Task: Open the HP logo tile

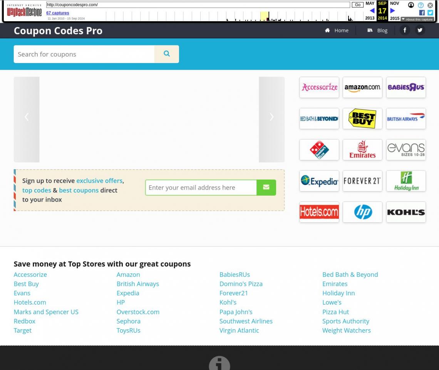Action: [x=362, y=212]
